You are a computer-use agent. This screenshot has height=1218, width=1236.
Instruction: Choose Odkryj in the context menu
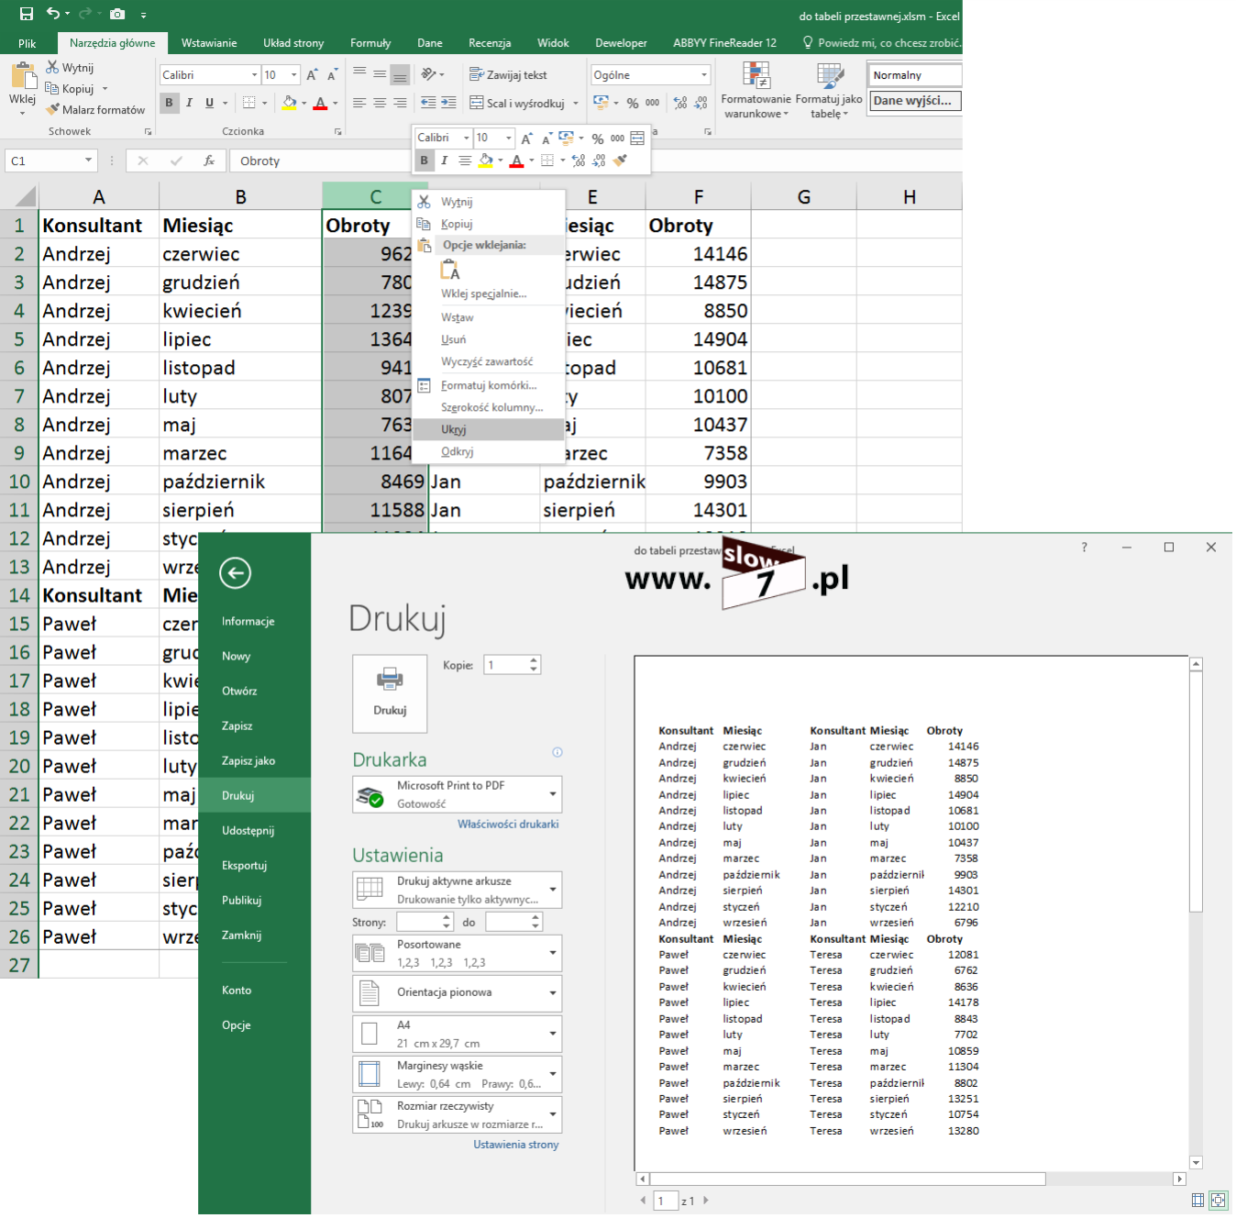(489, 451)
